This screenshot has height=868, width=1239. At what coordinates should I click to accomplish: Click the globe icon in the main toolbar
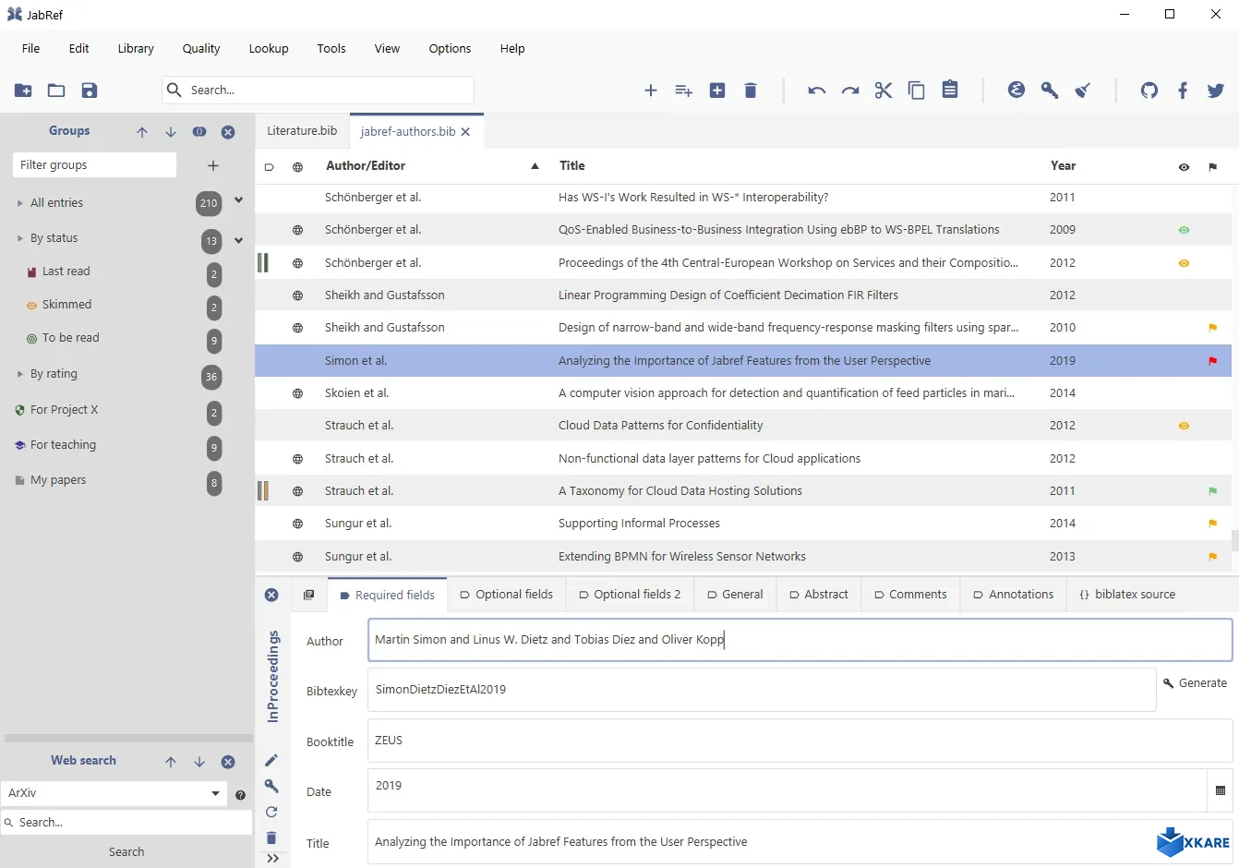[x=1016, y=90]
